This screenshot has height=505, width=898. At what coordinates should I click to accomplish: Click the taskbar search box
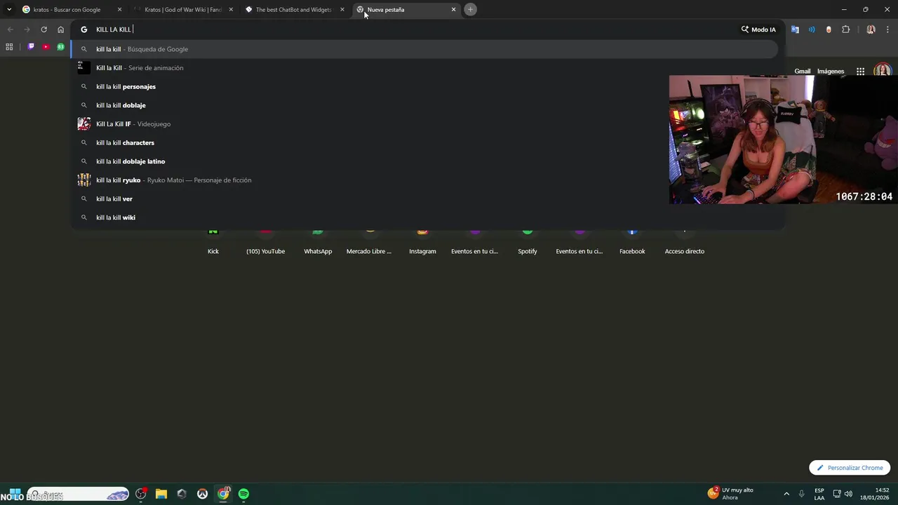click(x=78, y=494)
